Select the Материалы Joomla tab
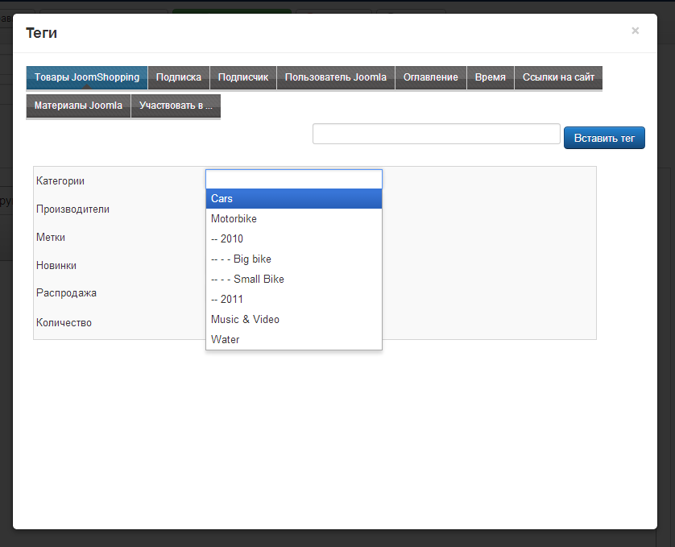The height and width of the screenshot is (547, 675). [x=78, y=106]
